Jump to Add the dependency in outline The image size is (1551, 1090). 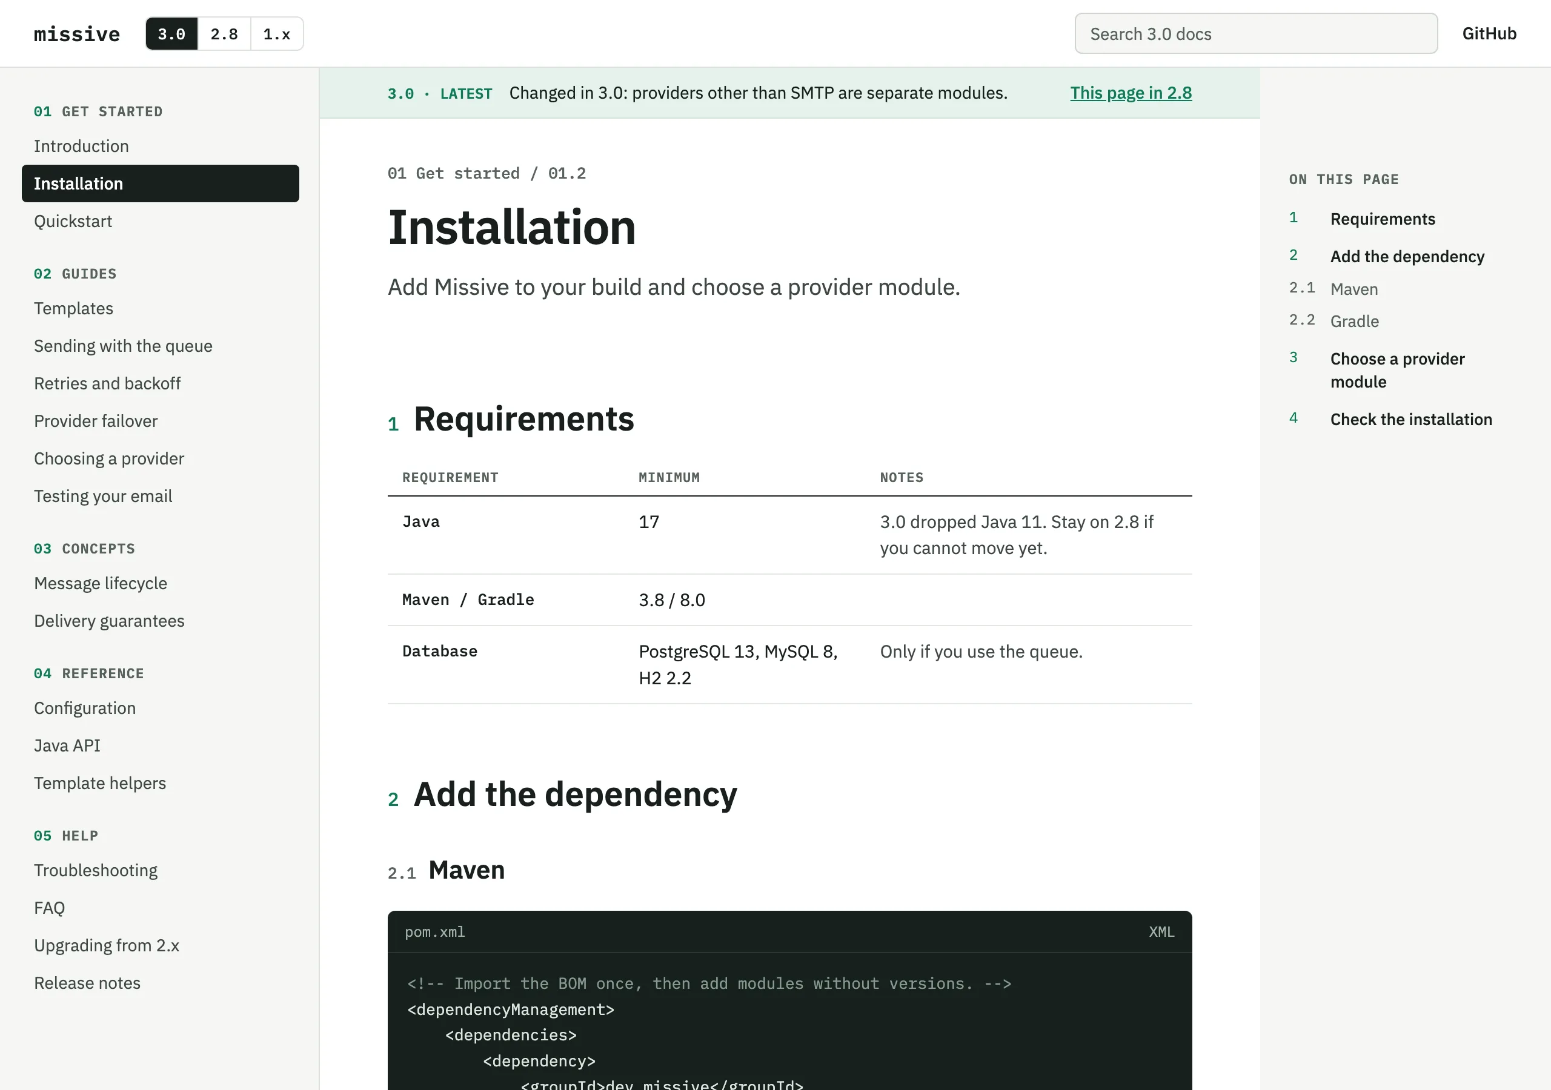[x=1407, y=257]
